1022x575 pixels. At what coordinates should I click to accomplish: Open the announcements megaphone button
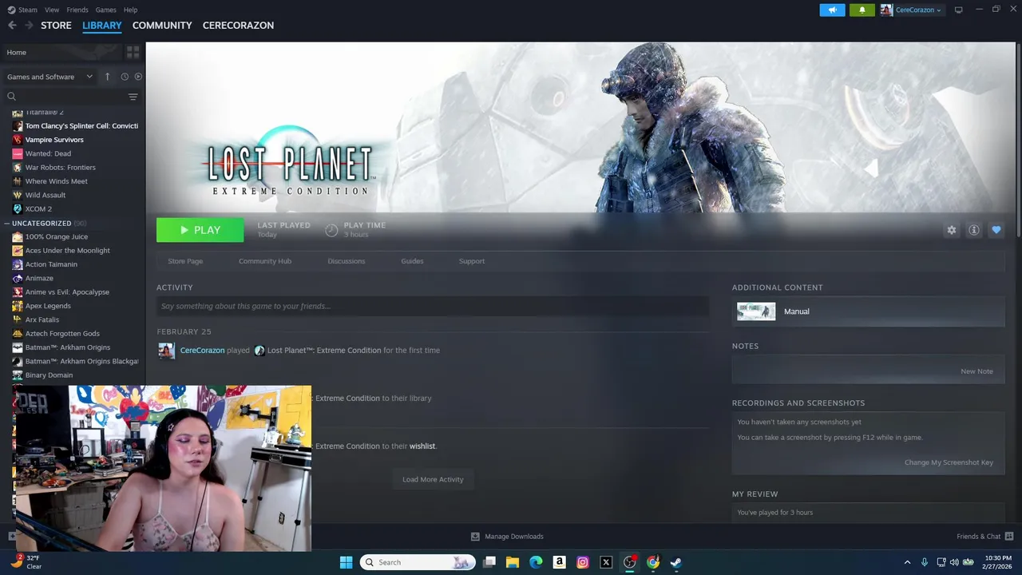(x=832, y=10)
